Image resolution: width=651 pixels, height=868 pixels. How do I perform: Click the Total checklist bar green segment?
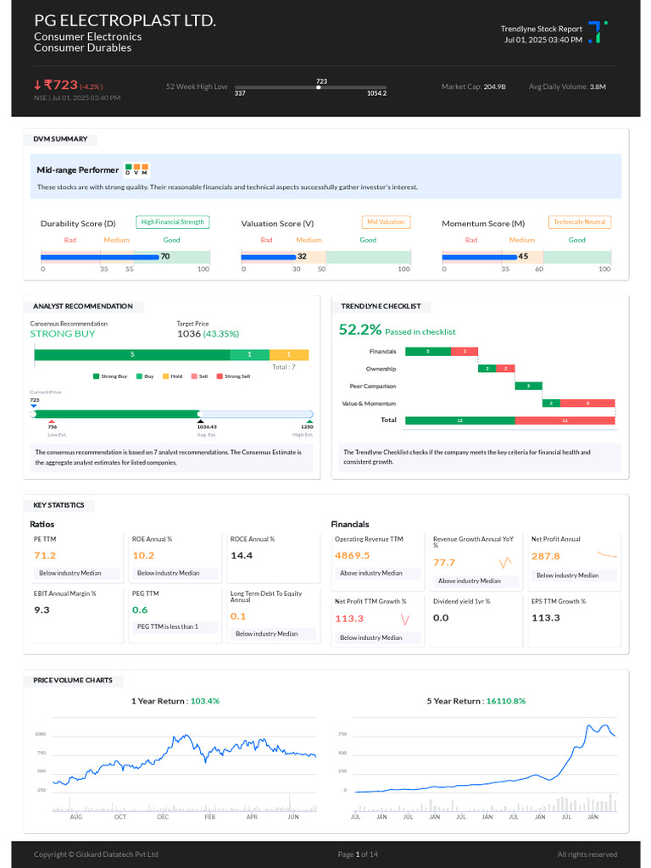460,420
